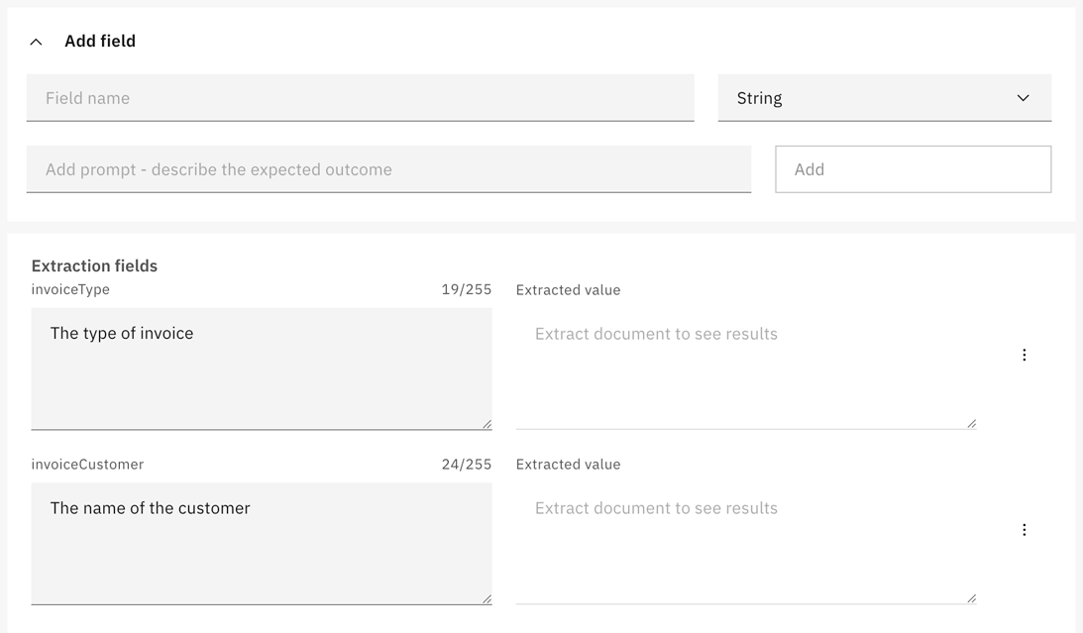Click the resize grip on the invoiceType prompt box

(486, 424)
